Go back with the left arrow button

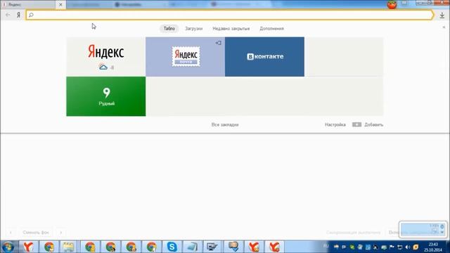click(8, 15)
